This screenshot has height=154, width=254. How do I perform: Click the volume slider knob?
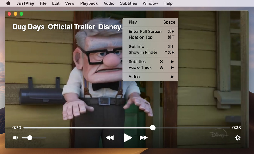(30, 138)
